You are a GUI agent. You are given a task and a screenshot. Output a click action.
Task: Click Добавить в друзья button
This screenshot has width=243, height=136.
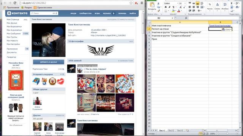click(x=49, y=62)
